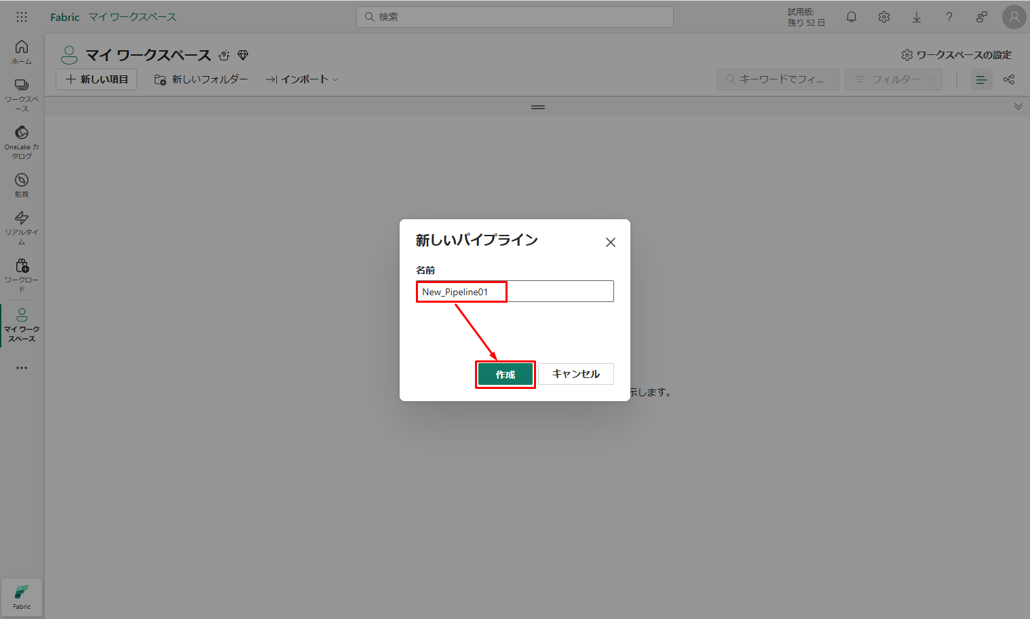
Task: Open user account avatar
Action: click(1014, 17)
